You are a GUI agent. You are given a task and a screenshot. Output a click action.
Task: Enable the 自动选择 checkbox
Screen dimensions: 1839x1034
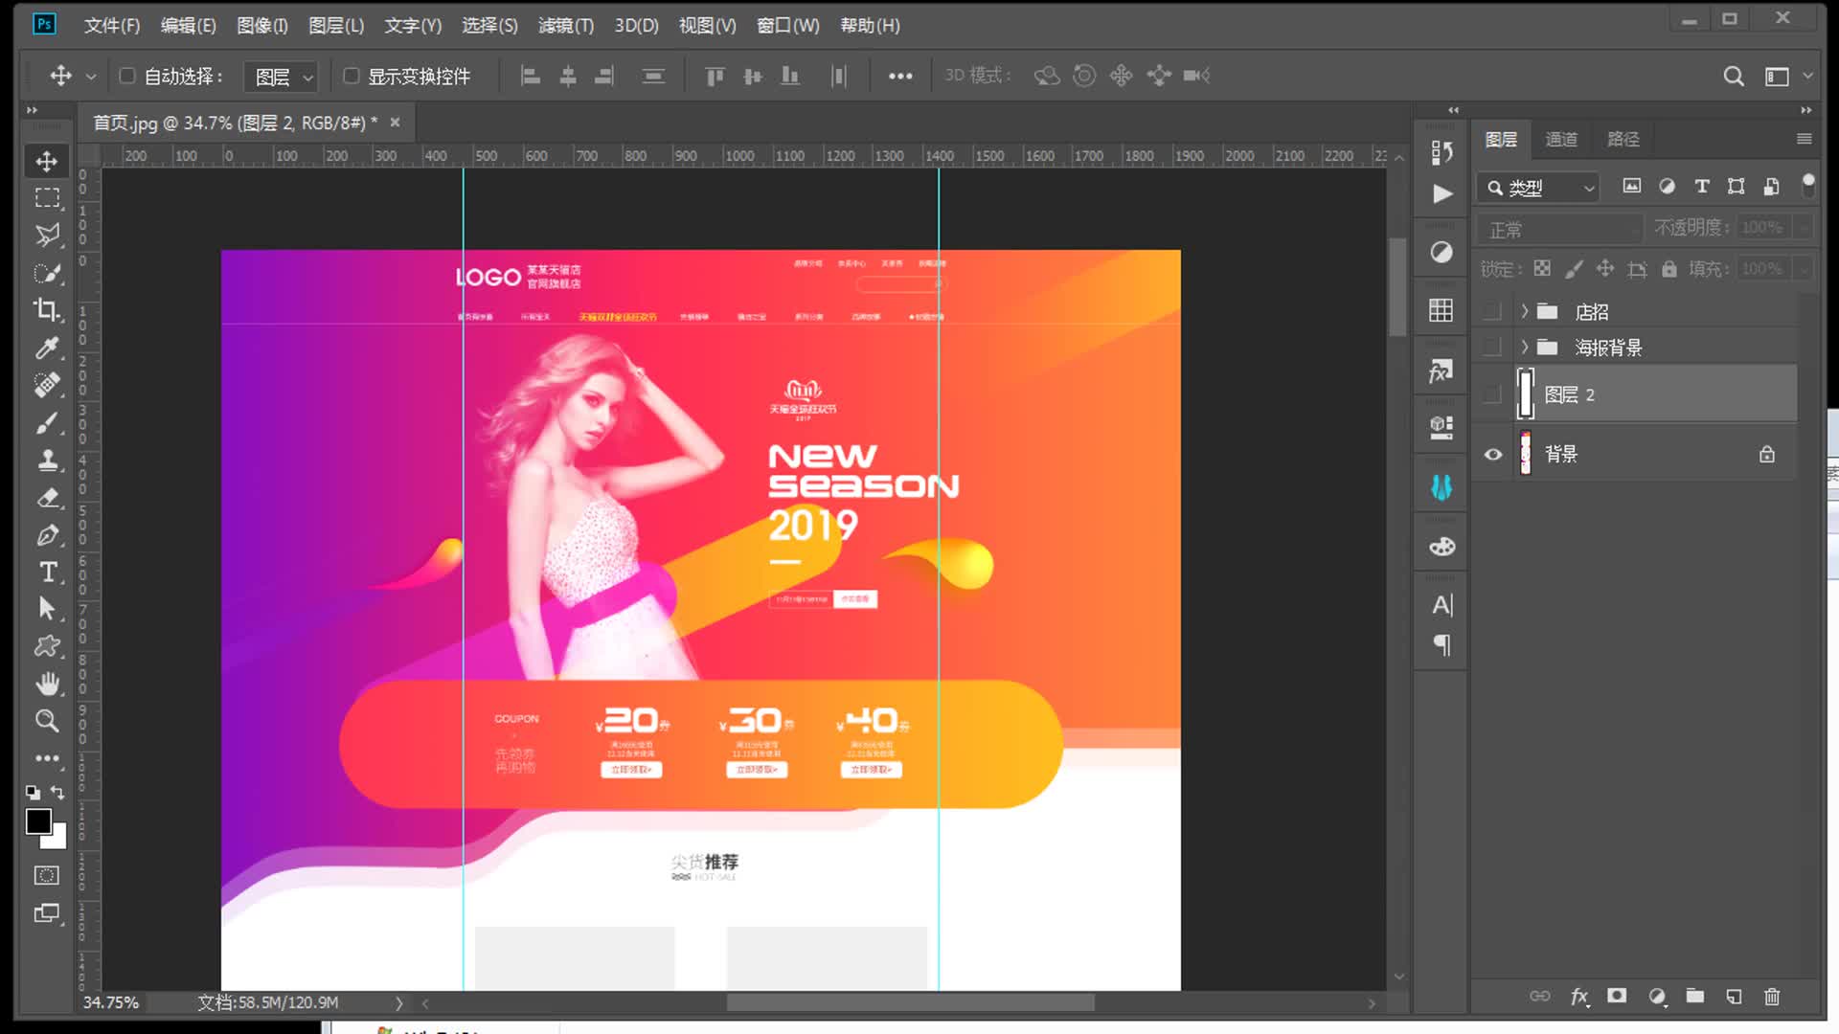pyautogui.click(x=126, y=76)
